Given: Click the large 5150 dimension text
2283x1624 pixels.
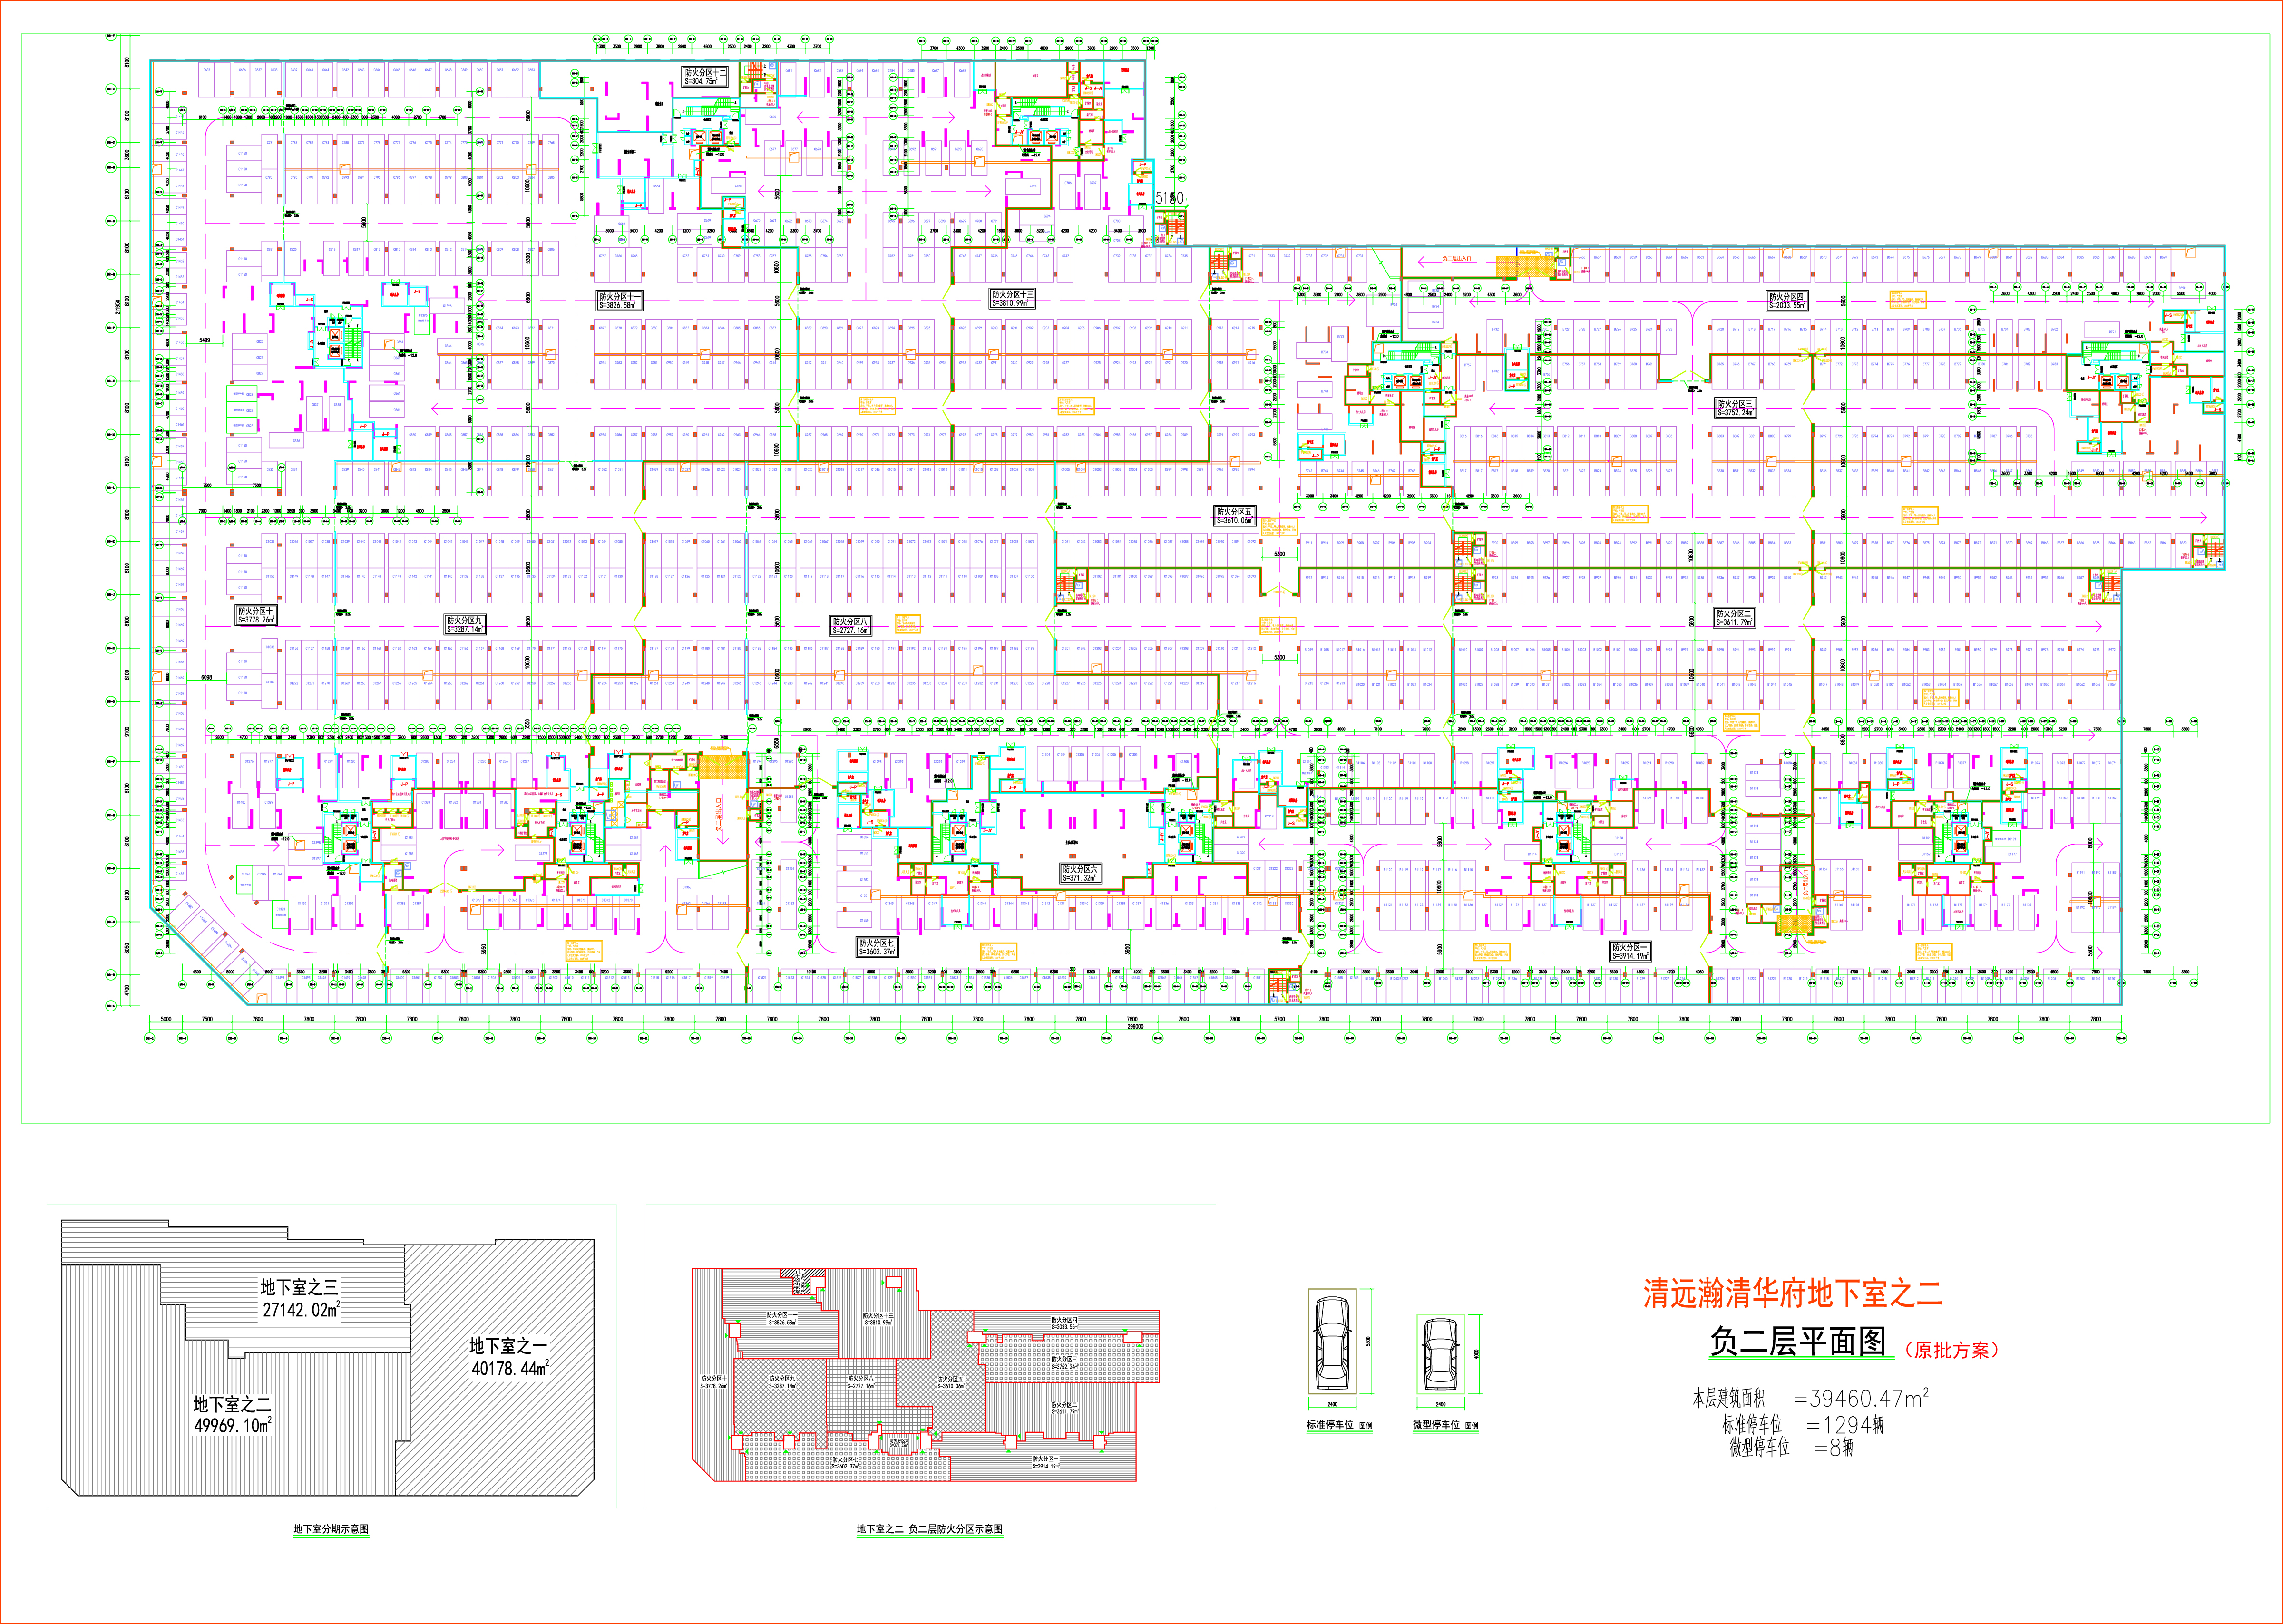Looking at the screenshot, I should click(1169, 198).
